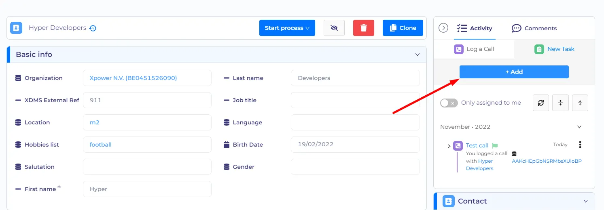Screen dimensions: 604x210
Task: Open the empty Language field
Action: coord(355,122)
